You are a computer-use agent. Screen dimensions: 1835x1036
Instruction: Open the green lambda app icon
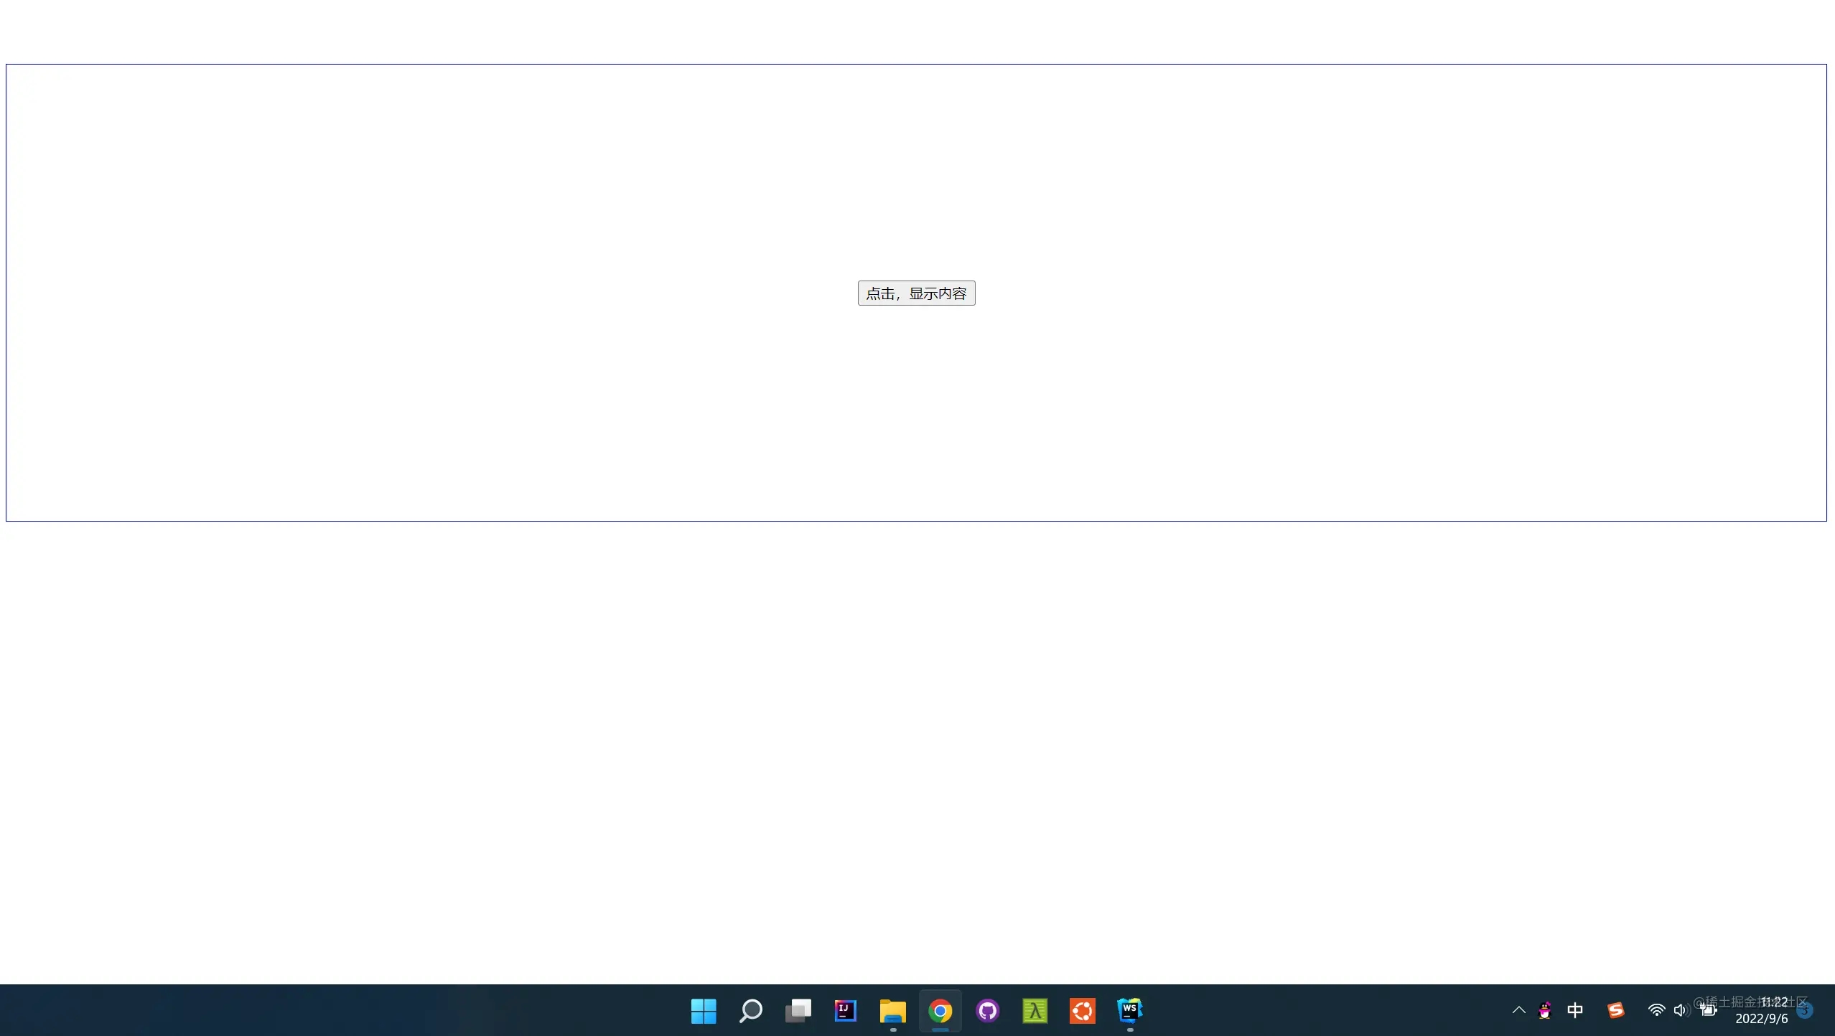click(1035, 1011)
